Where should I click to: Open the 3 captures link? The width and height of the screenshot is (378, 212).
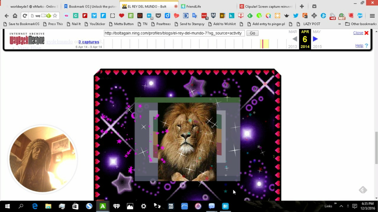pyautogui.click(x=88, y=42)
